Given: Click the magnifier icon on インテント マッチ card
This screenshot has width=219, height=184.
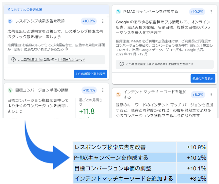Looking at the screenshot, I should click(x=118, y=94).
